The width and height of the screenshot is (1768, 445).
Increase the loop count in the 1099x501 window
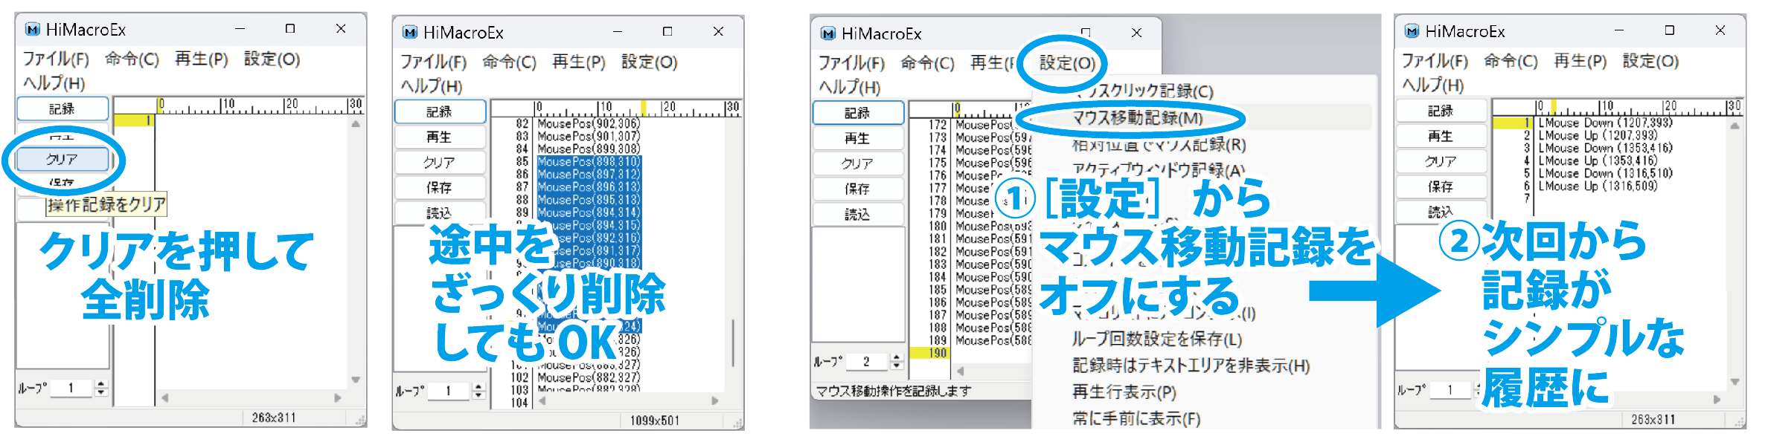[x=479, y=386]
